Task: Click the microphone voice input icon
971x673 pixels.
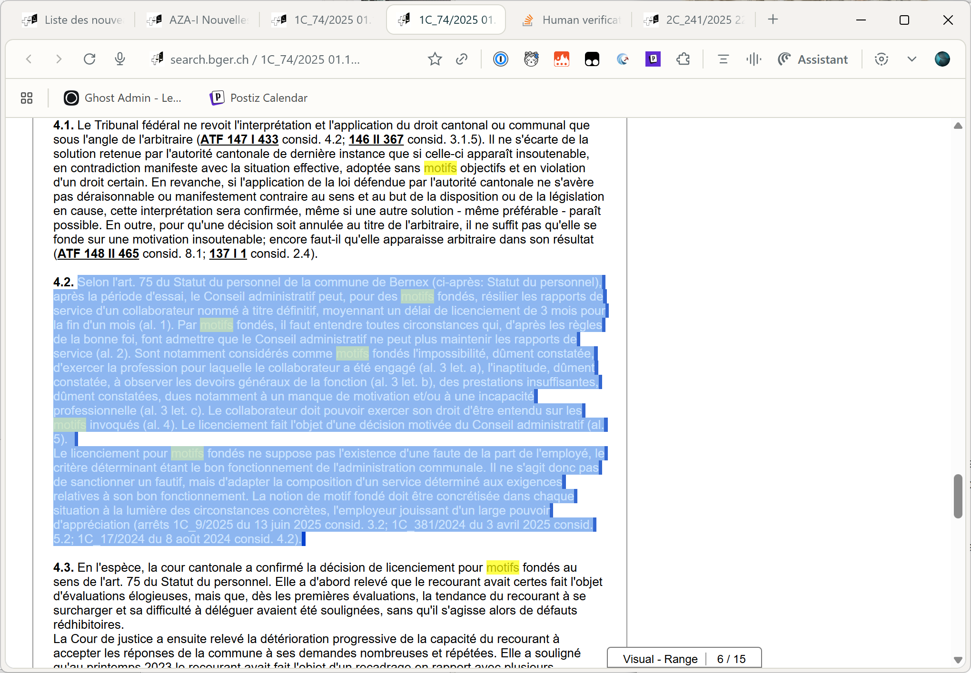Action: tap(120, 59)
